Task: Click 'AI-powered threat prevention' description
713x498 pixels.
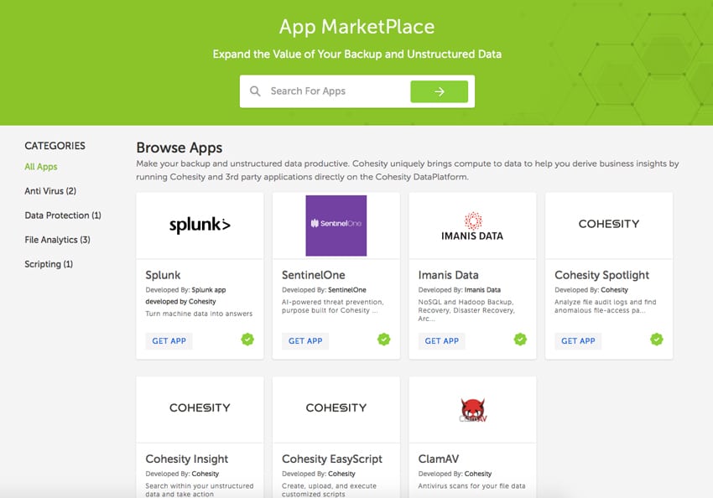Action: click(332, 306)
